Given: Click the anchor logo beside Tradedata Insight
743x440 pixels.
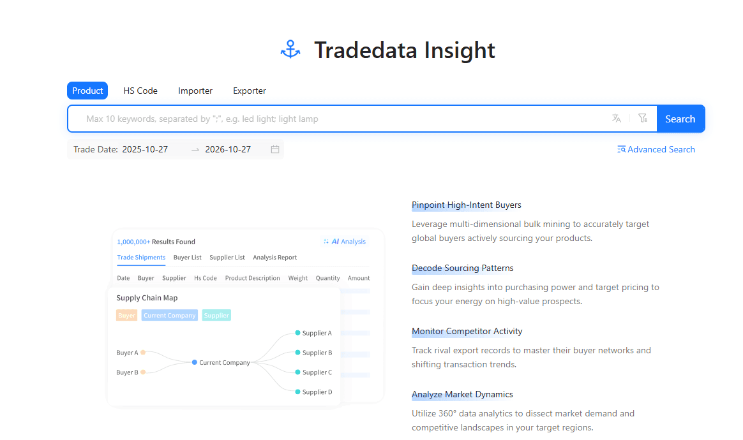Looking at the screenshot, I should [x=290, y=49].
